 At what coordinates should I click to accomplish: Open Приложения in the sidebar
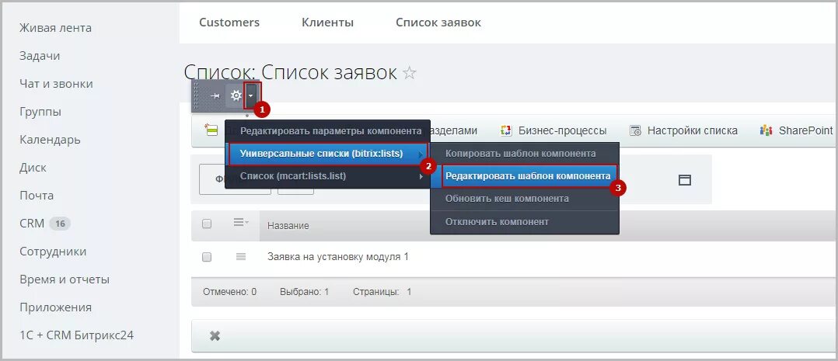tap(56, 307)
